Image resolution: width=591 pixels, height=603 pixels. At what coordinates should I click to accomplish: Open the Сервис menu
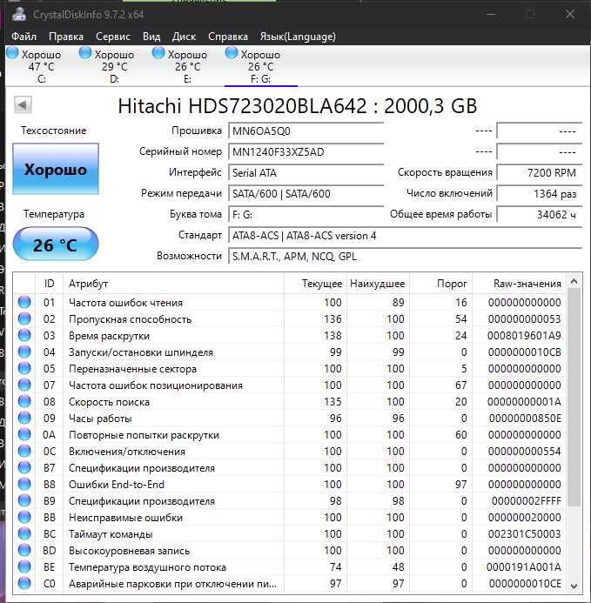point(113,37)
